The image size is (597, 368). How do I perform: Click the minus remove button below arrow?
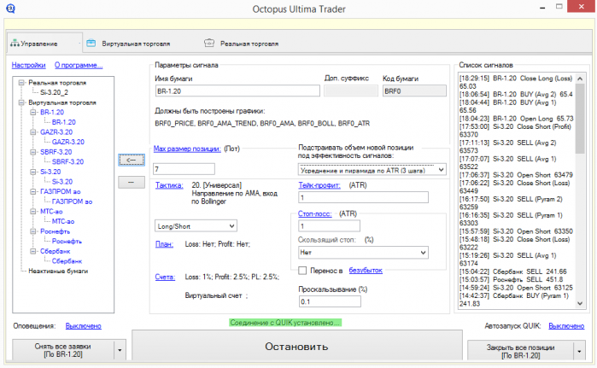tap(132, 182)
